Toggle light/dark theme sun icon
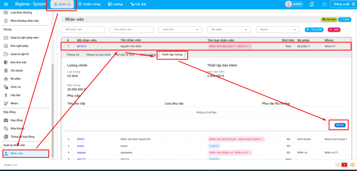Image resolution: width=357 pixels, height=171 pixels. click(x=352, y=165)
